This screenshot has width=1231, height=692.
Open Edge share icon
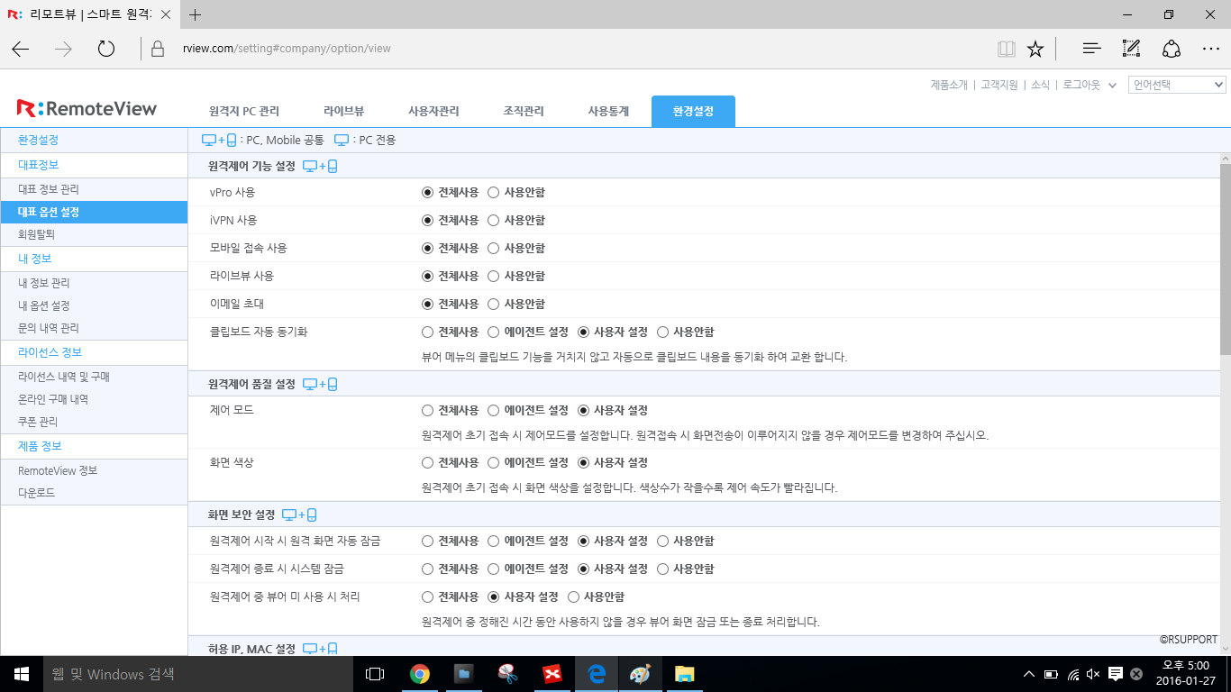pyautogui.click(x=1172, y=49)
